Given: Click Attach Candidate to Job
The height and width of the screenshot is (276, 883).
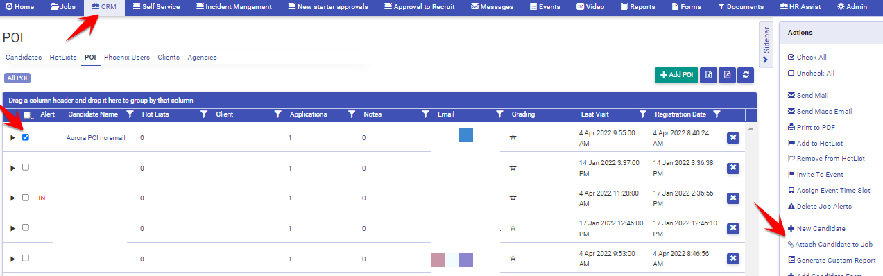Looking at the screenshot, I should [830, 244].
